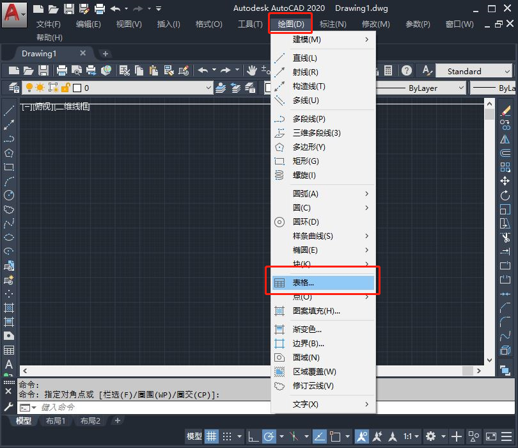This screenshot has width=518, height=448.
Task: Open the Standard text style dropdown
Action: pos(507,71)
